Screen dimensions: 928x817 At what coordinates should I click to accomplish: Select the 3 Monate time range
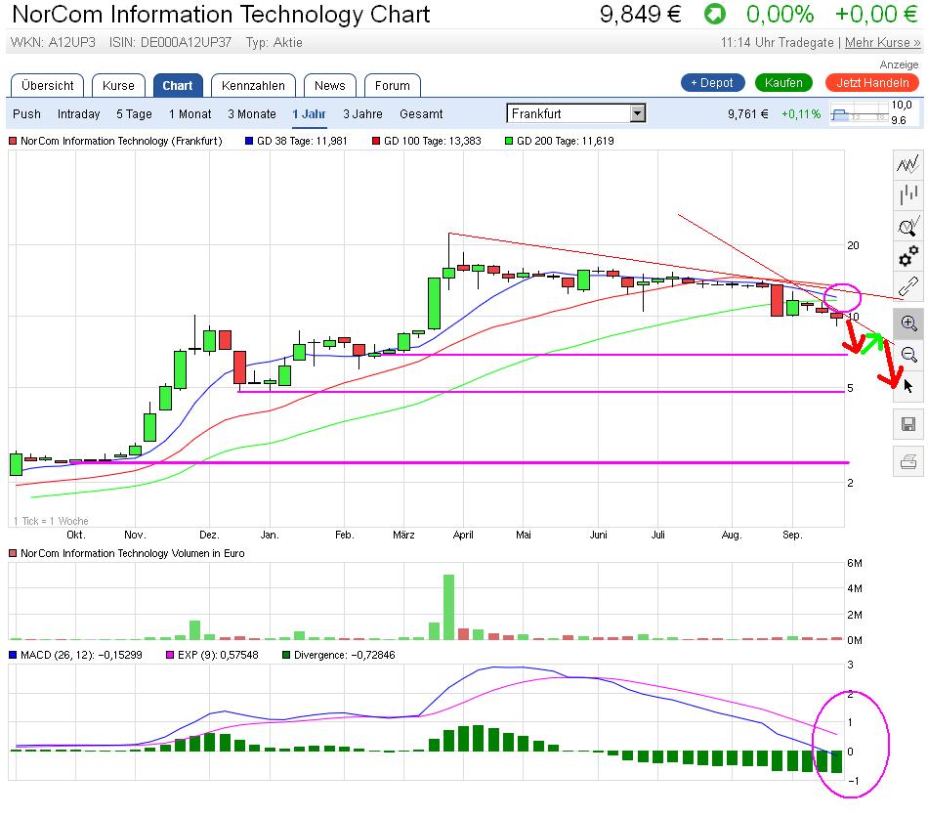(x=251, y=114)
